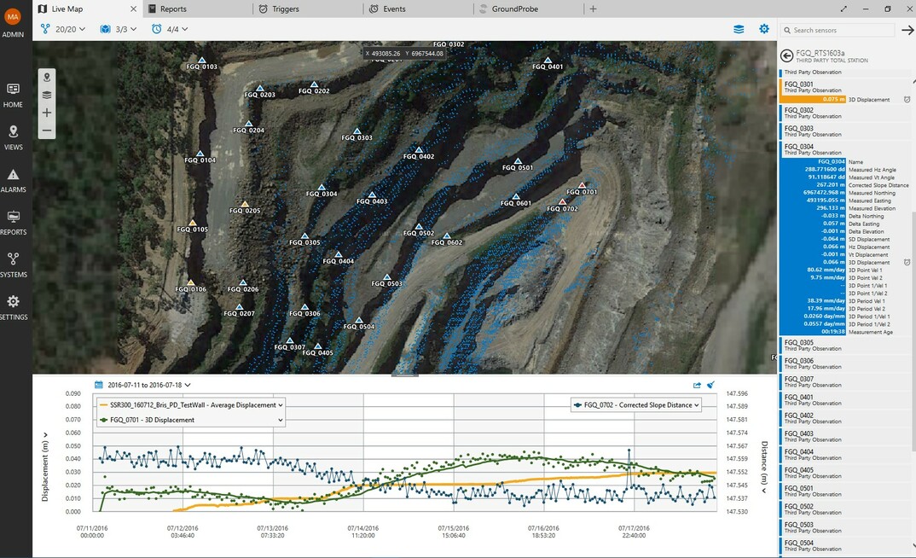
Task: Click the back arrow beside FGQ_RTS1603a
Action: (x=786, y=55)
